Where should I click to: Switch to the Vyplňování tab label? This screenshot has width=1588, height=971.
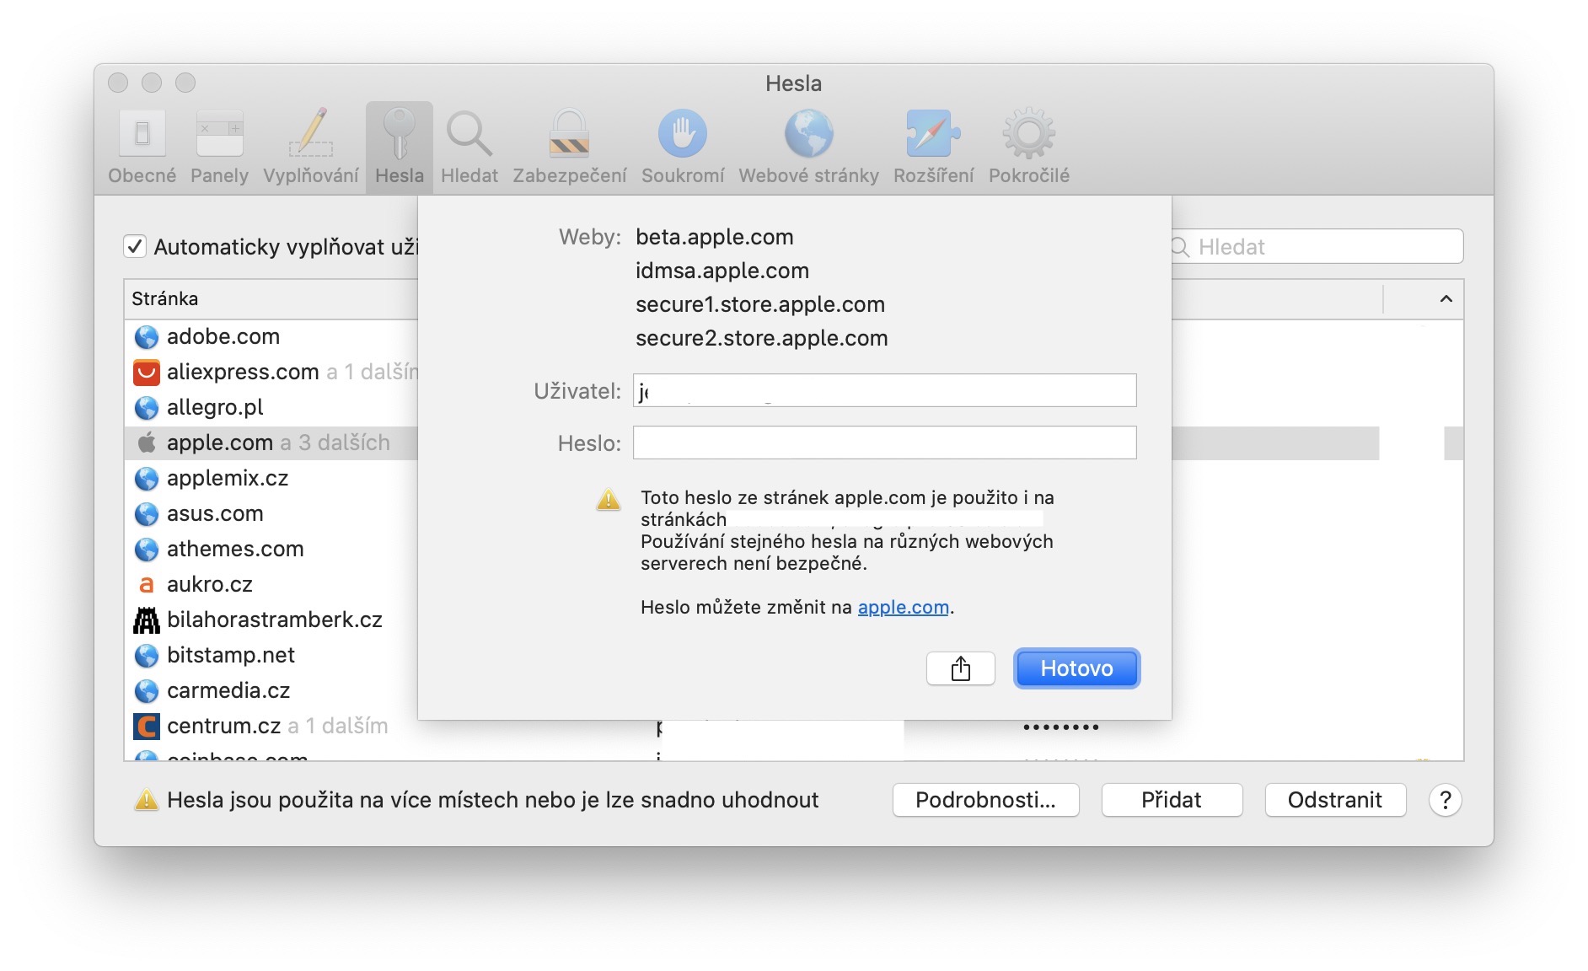coord(311,175)
